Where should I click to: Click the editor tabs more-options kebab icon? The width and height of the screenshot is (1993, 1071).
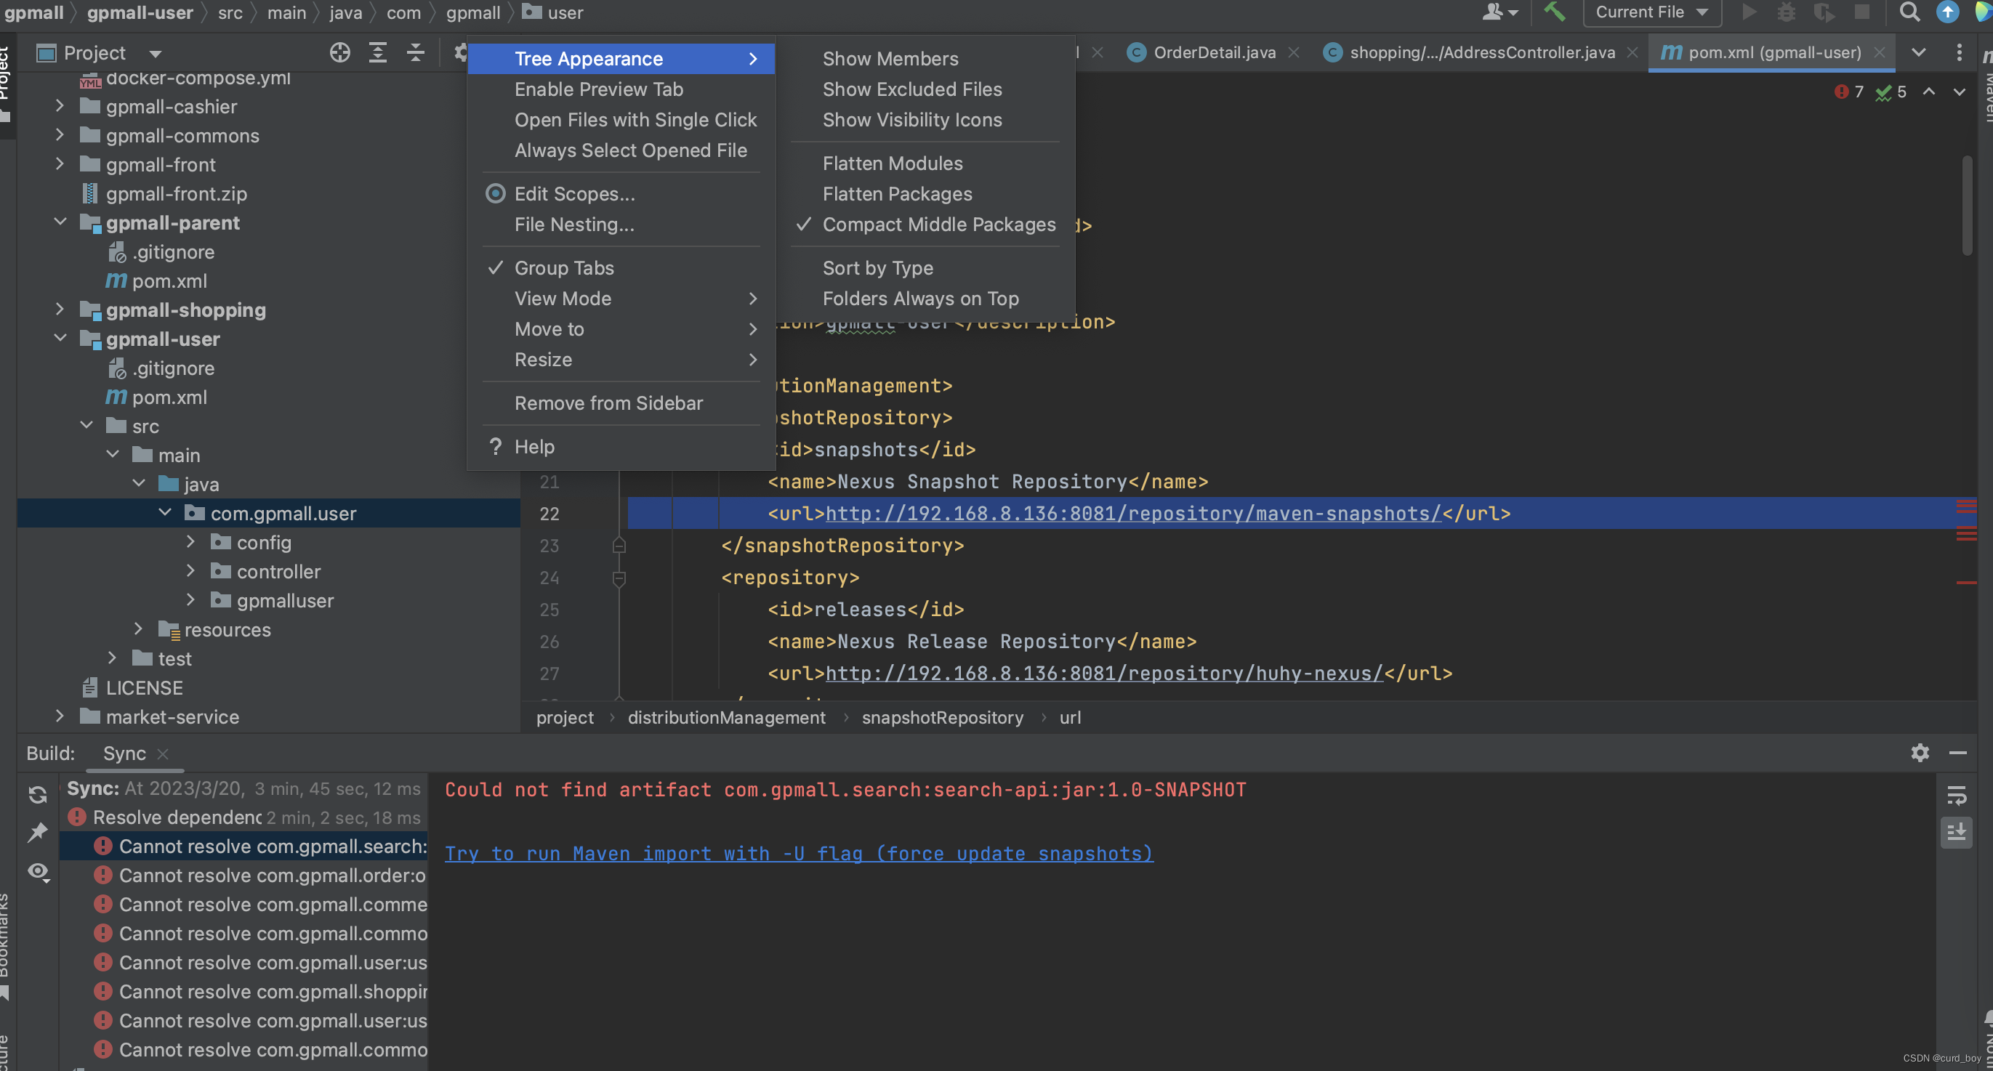tap(1958, 52)
